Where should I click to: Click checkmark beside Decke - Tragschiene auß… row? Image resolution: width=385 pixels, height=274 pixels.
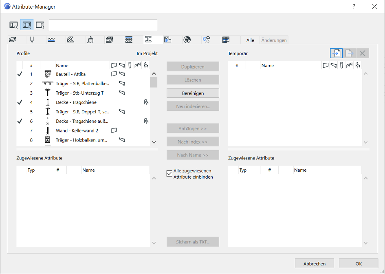[20, 121]
